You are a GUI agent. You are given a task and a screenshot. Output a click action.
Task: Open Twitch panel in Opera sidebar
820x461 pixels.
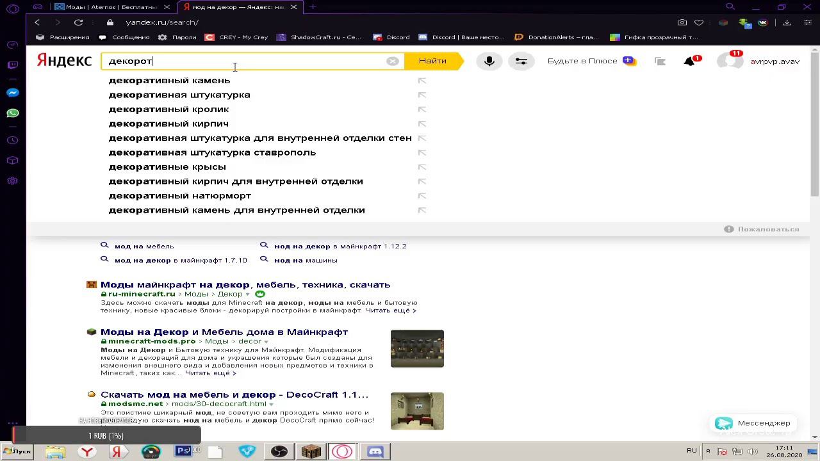pos(12,65)
